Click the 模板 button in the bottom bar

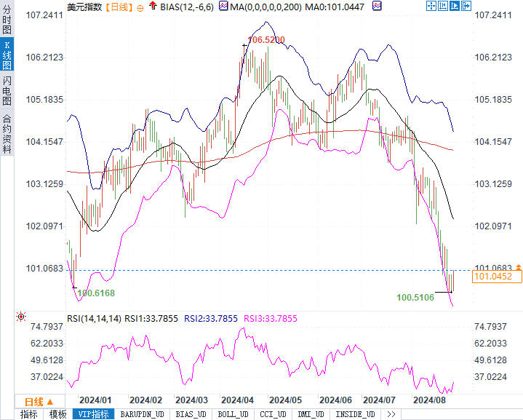[x=57, y=414]
